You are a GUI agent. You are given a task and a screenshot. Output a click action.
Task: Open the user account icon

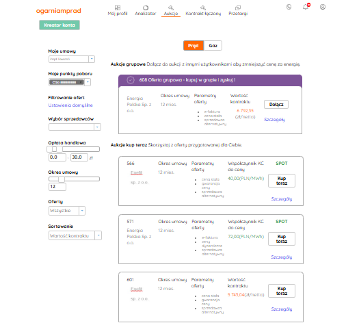click(x=323, y=7)
